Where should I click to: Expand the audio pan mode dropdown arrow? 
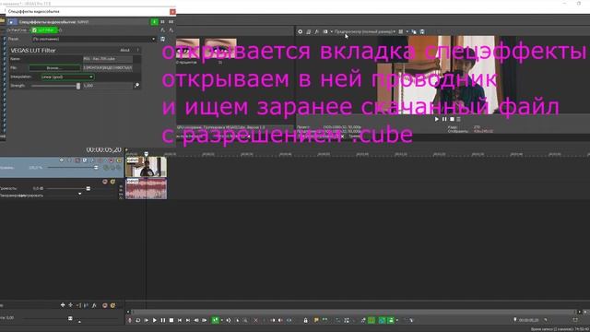[79, 195]
